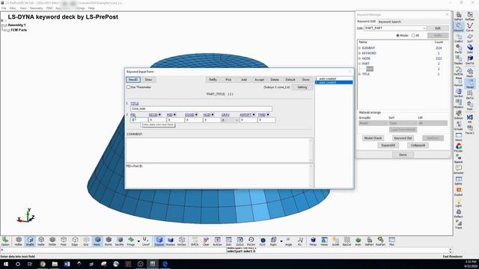
Task: Click AutCen auto-center icon
Action: (x=217, y=241)
